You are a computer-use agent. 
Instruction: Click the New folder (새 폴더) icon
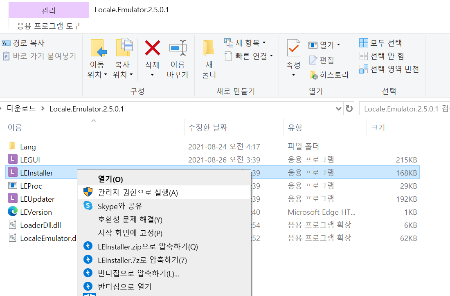point(209,48)
